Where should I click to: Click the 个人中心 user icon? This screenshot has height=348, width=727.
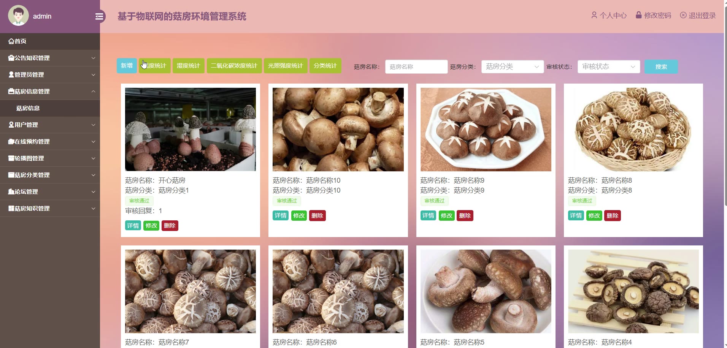click(594, 15)
